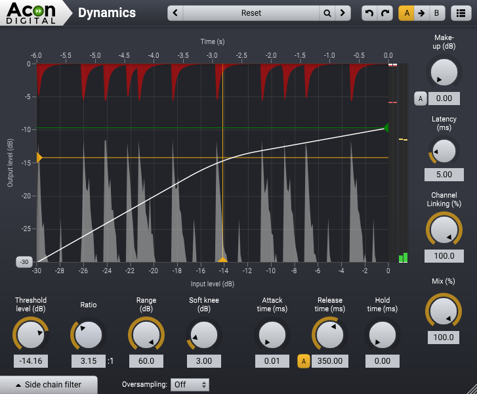Select the A settings slot
The width and height of the screenshot is (477, 394).
pos(406,13)
